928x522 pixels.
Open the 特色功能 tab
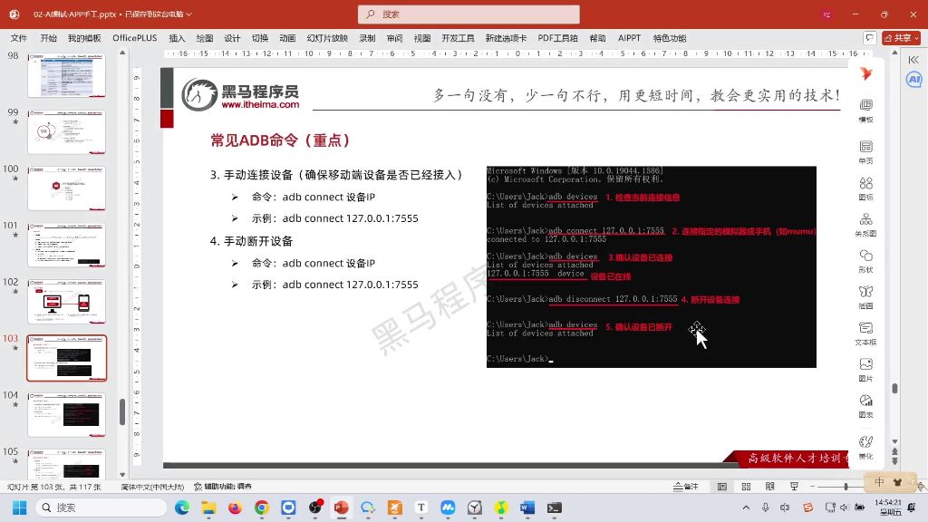click(x=670, y=38)
